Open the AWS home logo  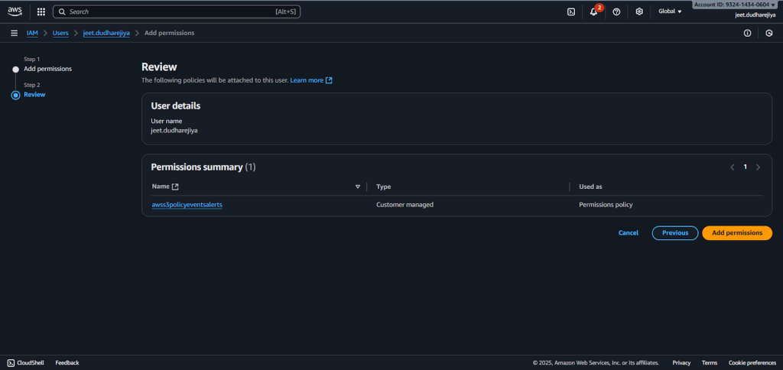tap(15, 11)
